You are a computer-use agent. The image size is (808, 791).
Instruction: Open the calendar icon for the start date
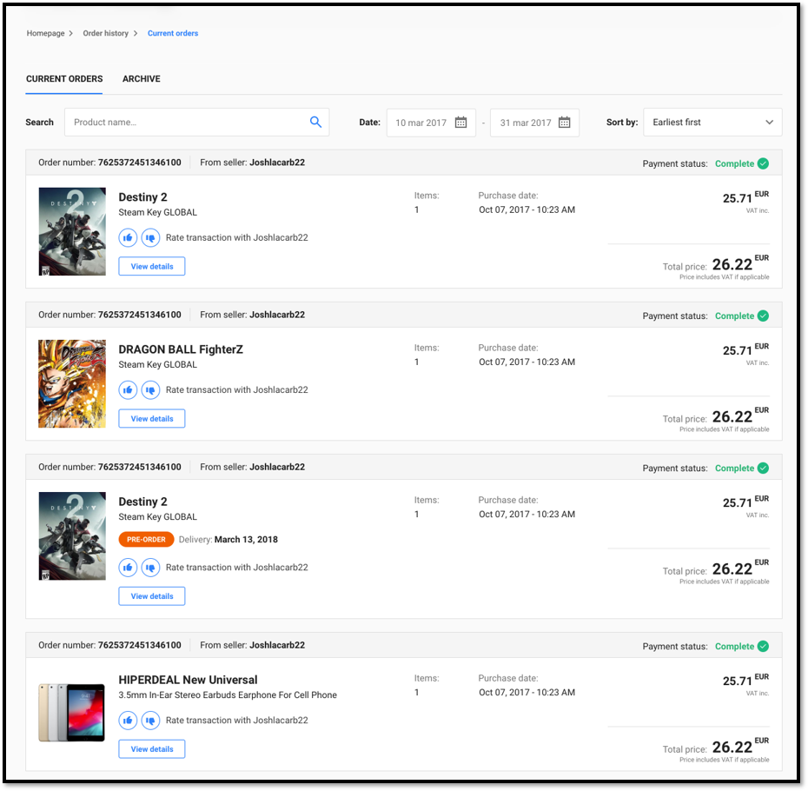point(460,123)
